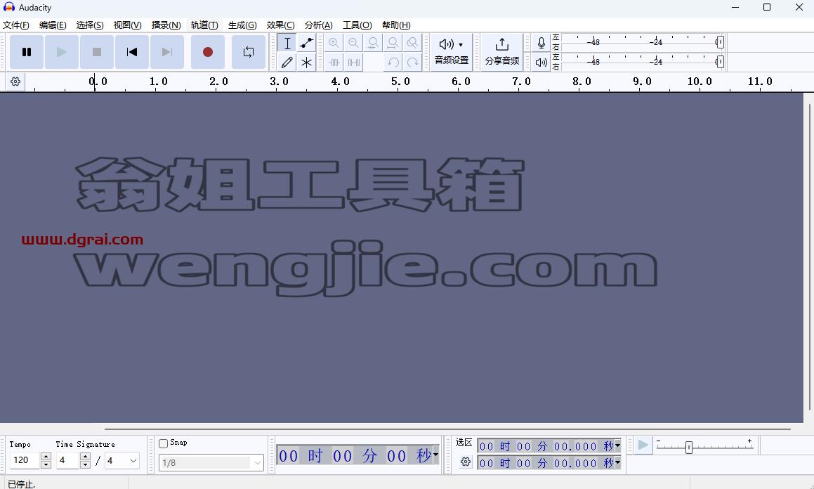Skip to end of project
Image resolution: width=814 pixels, height=489 pixels.
166,52
